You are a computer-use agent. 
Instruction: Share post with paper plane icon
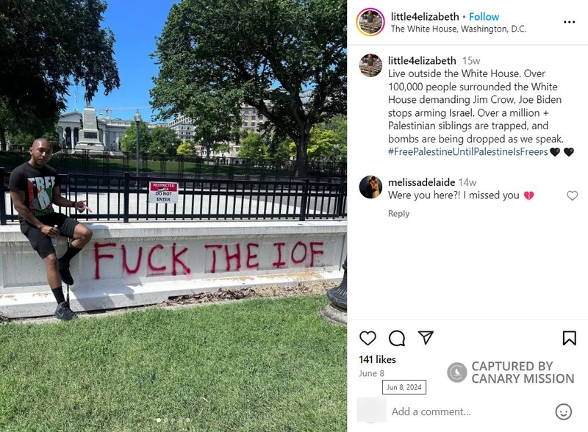[426, 337]
